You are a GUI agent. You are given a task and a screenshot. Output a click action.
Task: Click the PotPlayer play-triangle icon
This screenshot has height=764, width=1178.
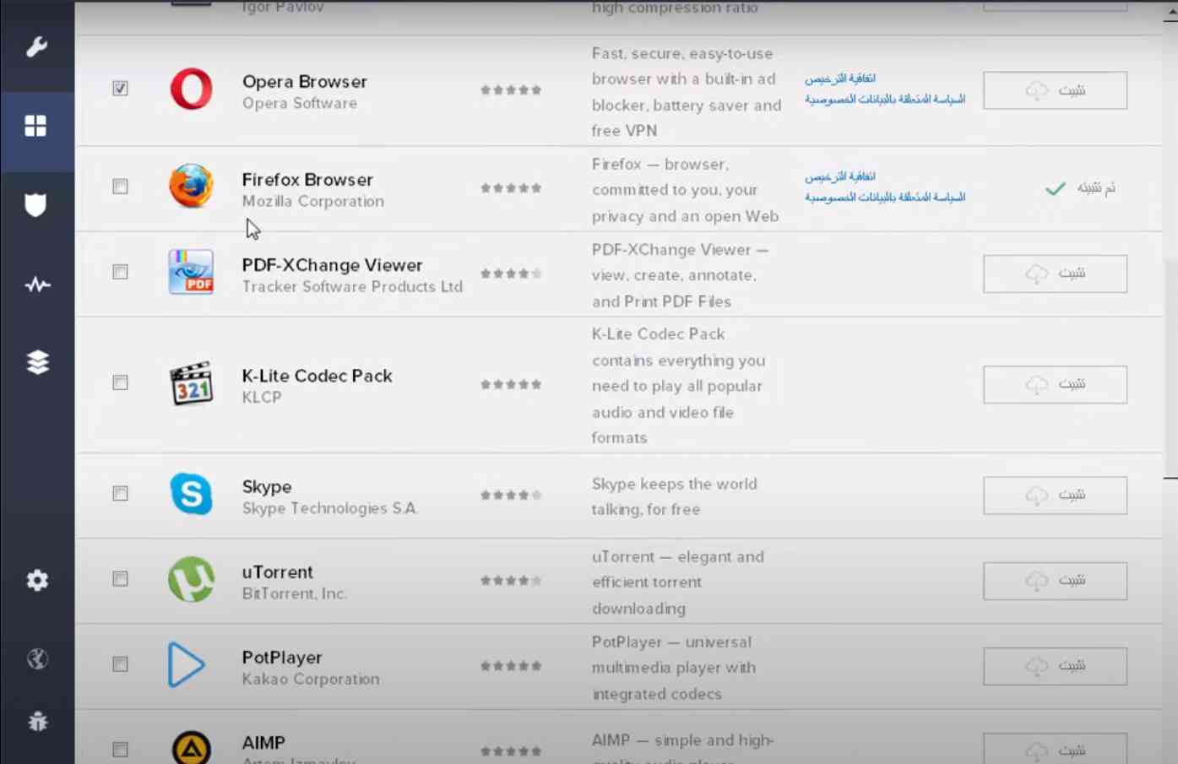pyautogui.click(x=186, y=664)
